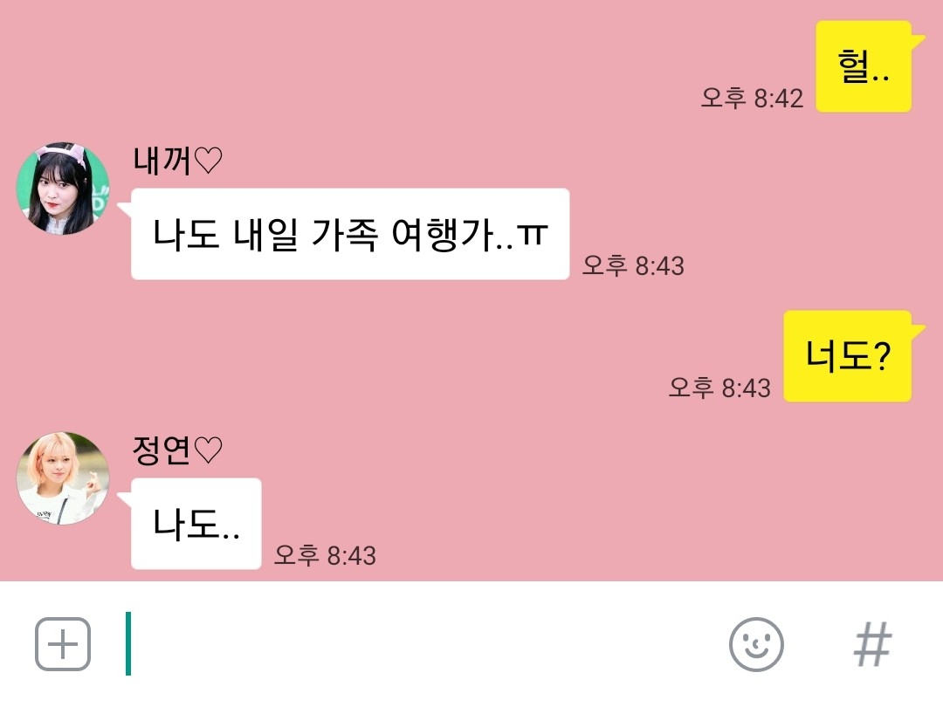Open 정연♡ blonde-hair profile picture

click(x=63, y=478)
